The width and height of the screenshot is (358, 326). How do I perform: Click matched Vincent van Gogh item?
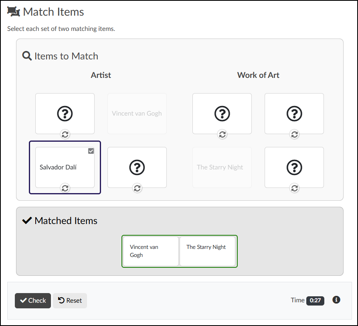[x=151, y=251]
